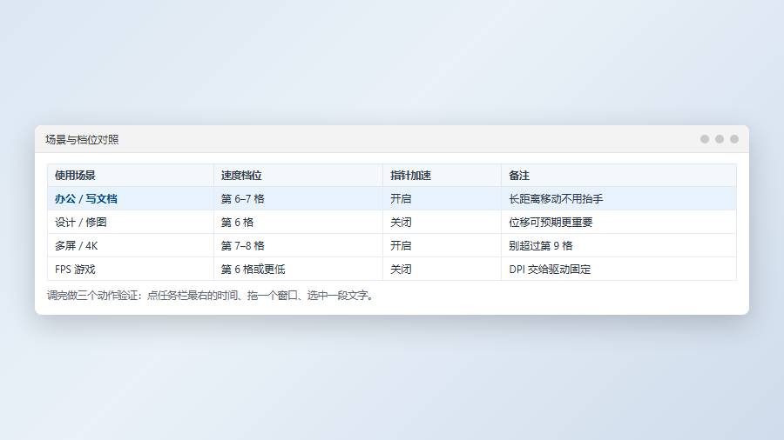Click the 场景与档位对照 window title

(82, 140)
